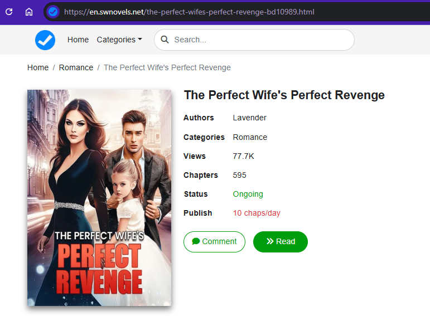Click the Publish label
Screen dimensions: 430x316
coord(198,213)
